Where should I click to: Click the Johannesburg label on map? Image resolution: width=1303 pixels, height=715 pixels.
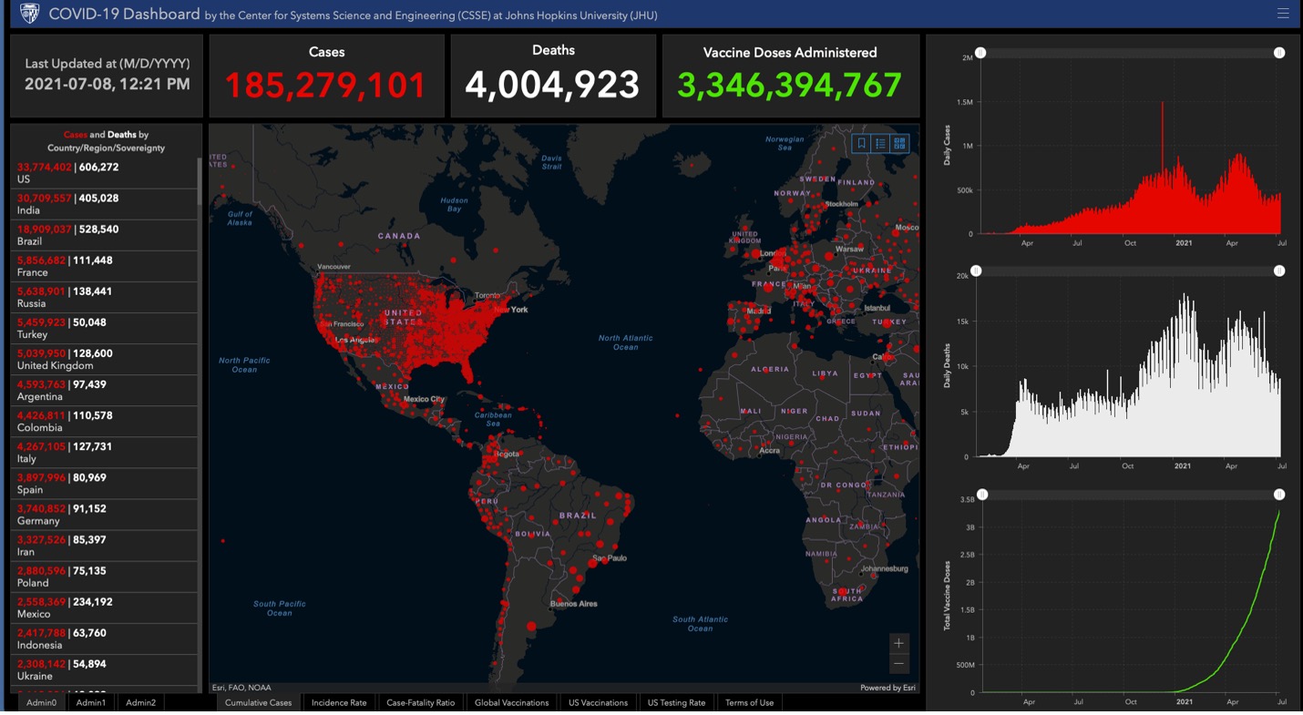coord(884,568)
